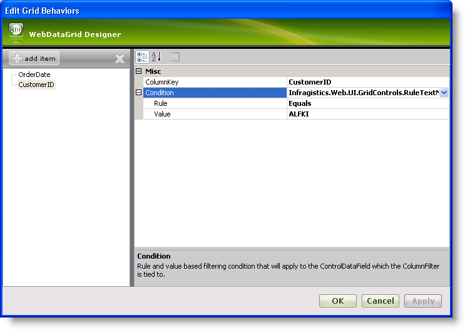Select OrderDate in the item list
465x330 pixels.
34,75
